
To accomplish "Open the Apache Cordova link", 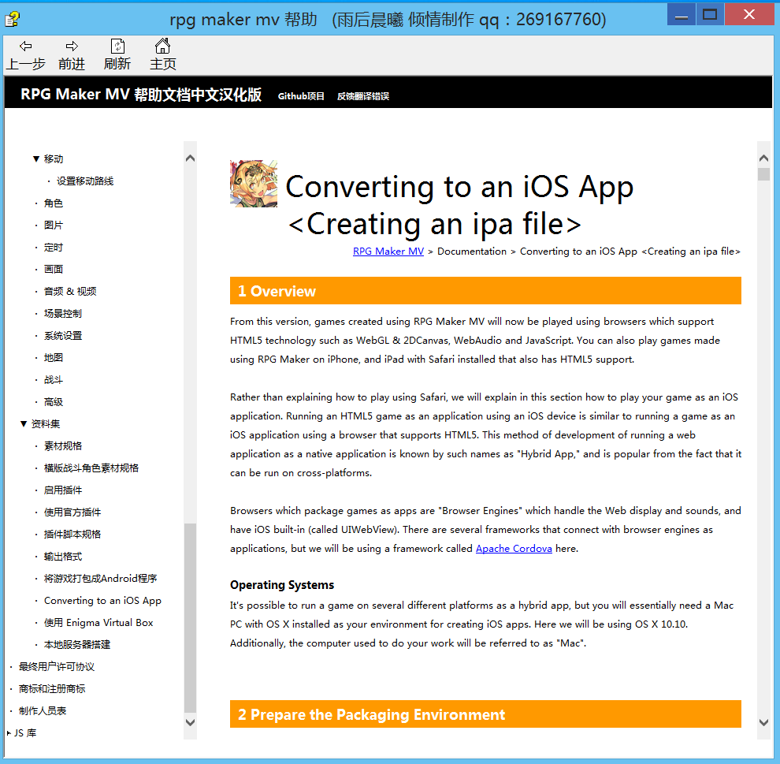I will [x=514, y=549].
